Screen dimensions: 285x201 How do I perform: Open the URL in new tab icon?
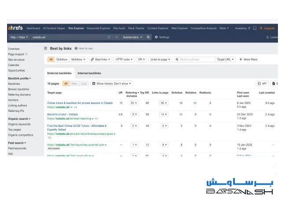[x=109, y=37]
